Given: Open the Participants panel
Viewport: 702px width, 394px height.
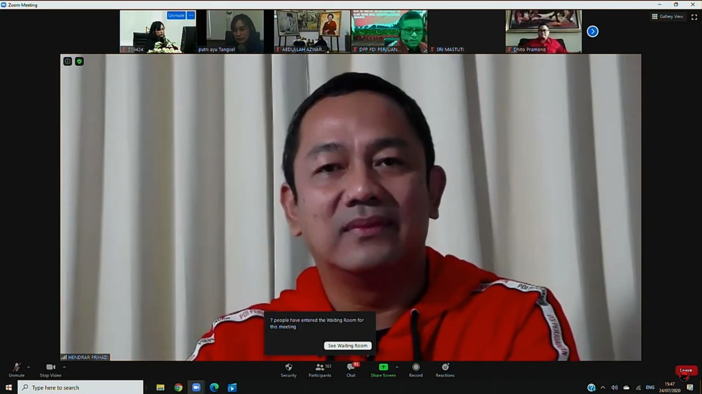Looking at the screenshot, I should coord(320,370).
